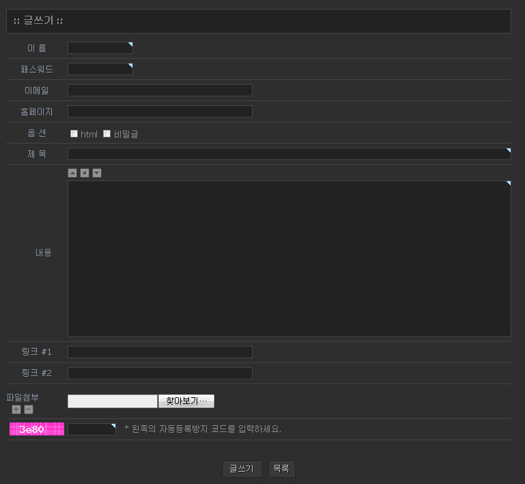The image size is (525, 484).
Task: Click the 찾아보기 browse button
Action: click(186, 401)
